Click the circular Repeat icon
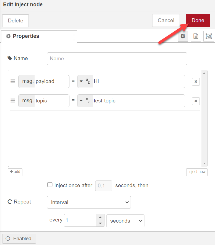The image size is (215, 245). point(9,202)
